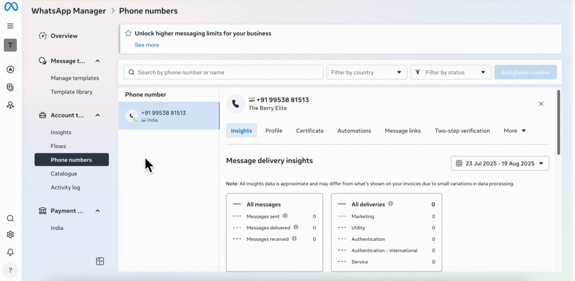The width and height of the screenshot is (575, 281).
Task: Open the settings gear icon
Action: click(x=10, y=235)
